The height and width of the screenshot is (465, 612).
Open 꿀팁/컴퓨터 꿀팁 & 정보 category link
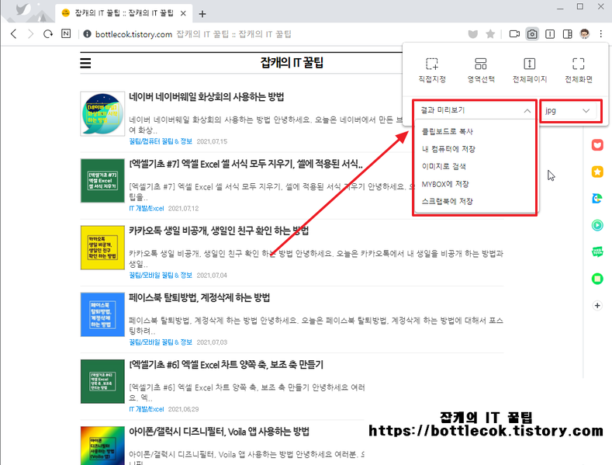[x=161, y=141]
